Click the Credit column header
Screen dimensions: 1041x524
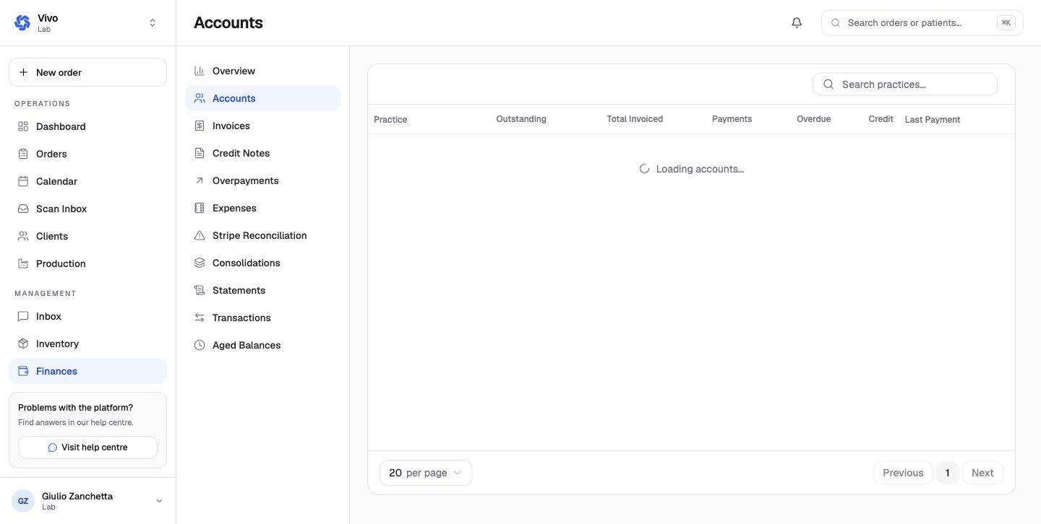881,119
